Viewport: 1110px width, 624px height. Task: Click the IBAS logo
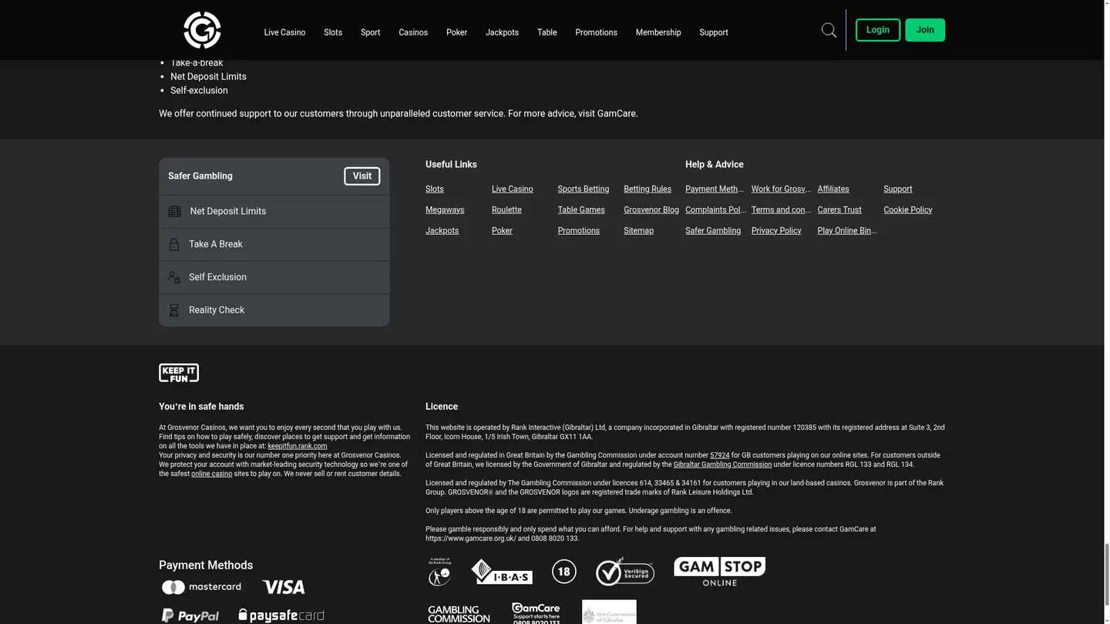click(502, 572)
